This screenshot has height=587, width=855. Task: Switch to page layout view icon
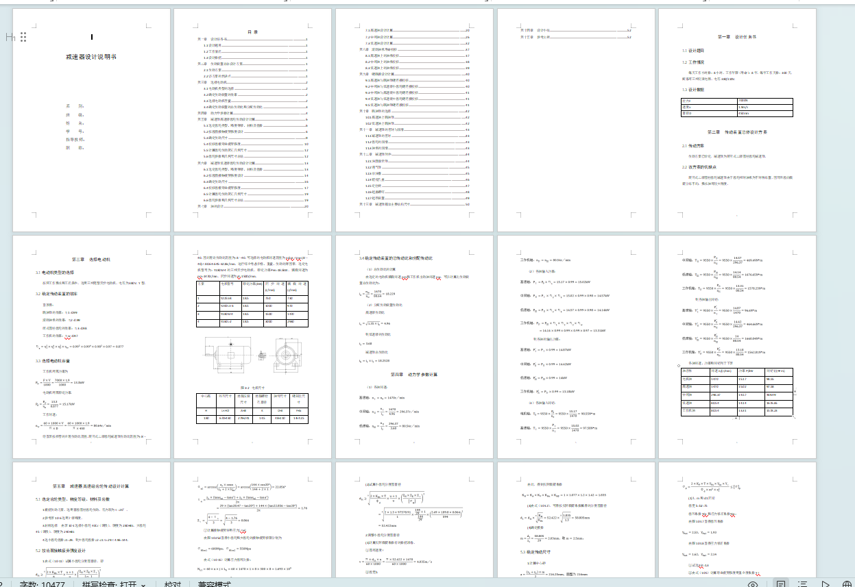pos(780,584)
